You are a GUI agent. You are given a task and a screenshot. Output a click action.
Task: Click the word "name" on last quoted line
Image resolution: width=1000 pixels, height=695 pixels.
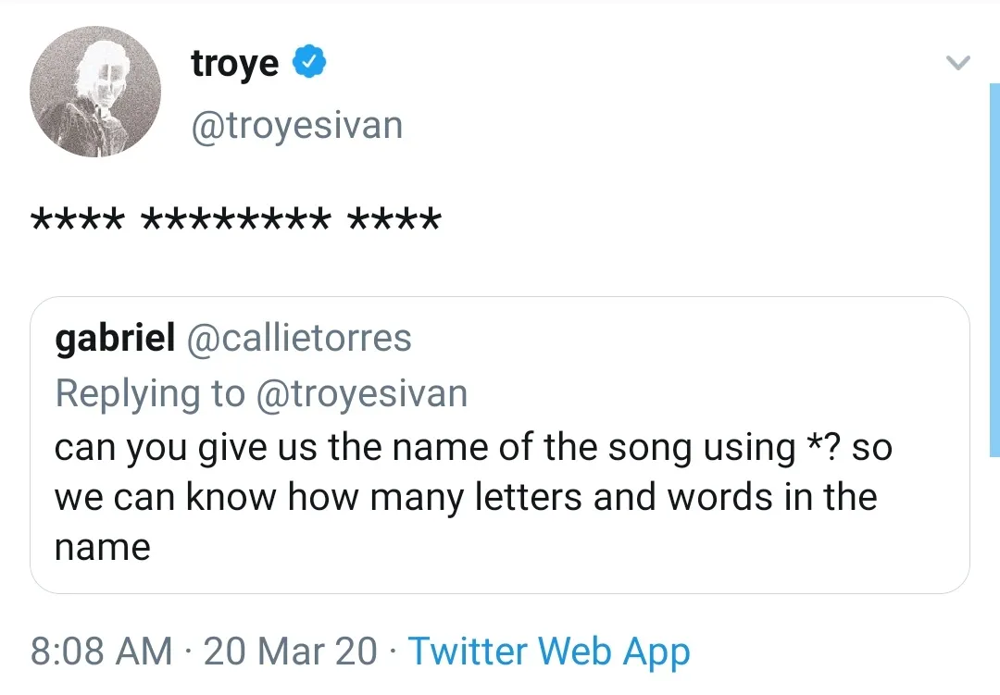pos(102,548)
